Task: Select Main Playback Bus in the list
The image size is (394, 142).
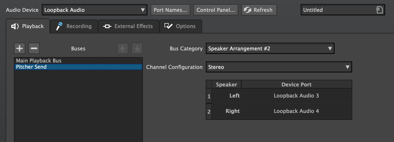Action: pos(39,61)
